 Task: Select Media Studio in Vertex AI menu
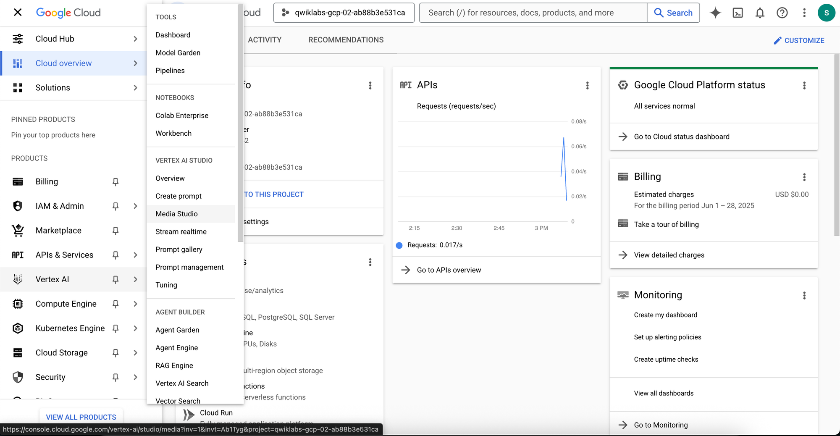tap(191, 214)
